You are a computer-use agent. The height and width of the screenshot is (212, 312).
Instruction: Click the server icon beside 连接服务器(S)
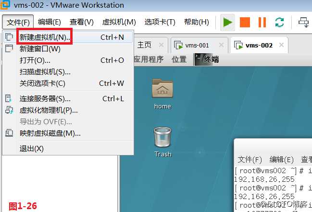9,98
